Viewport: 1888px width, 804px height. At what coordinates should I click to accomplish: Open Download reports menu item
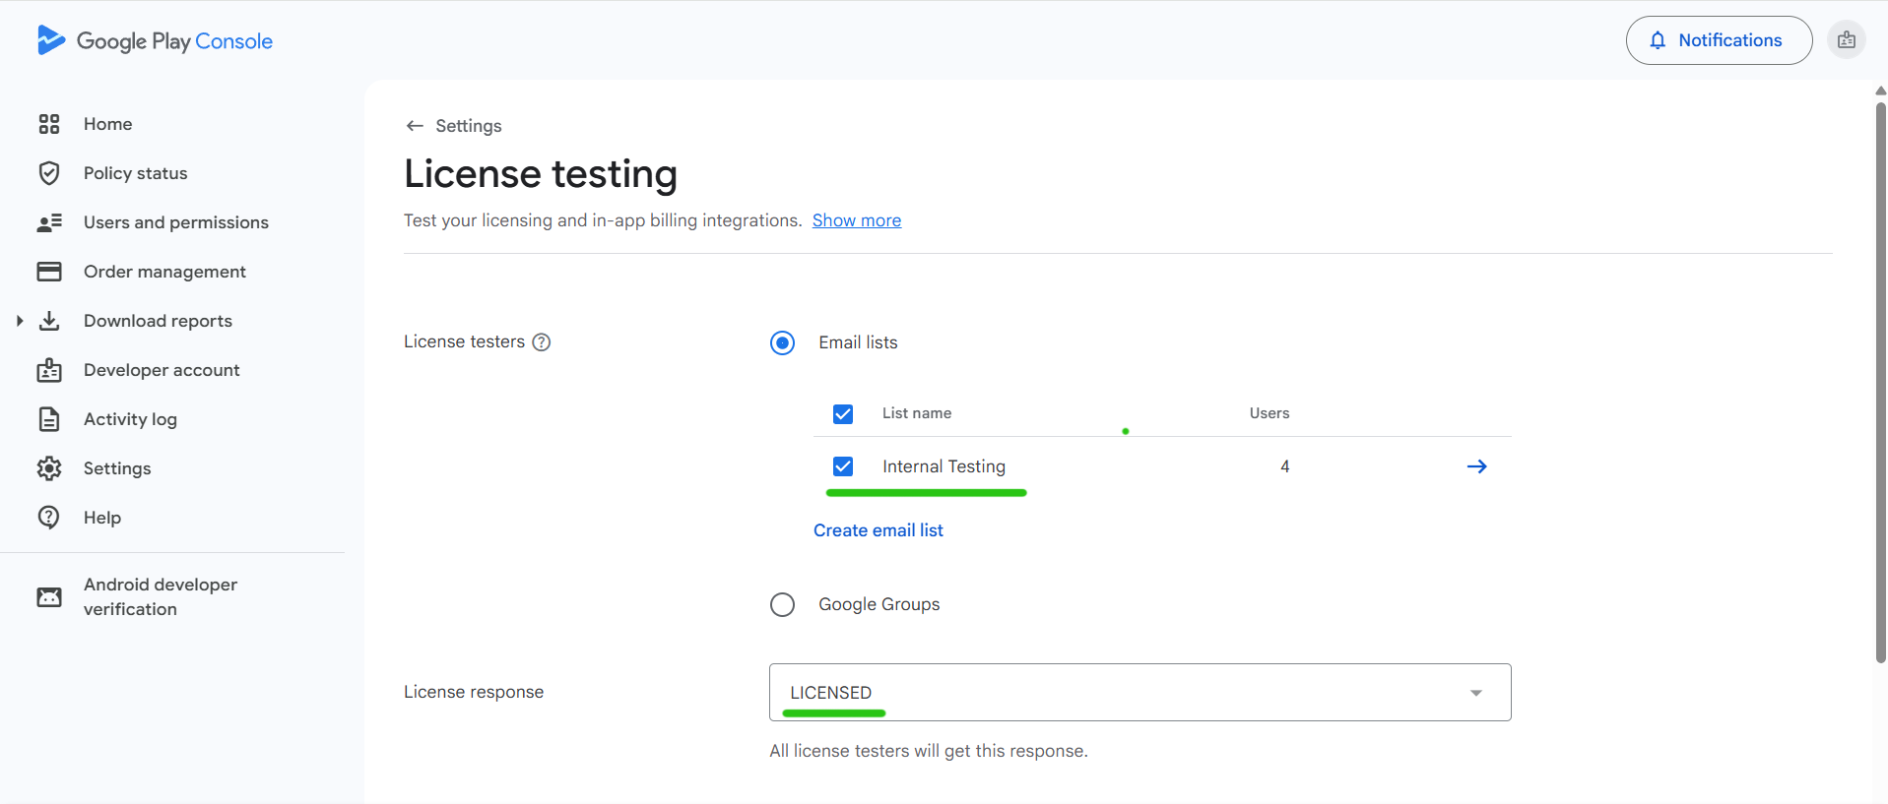click(158, 321)
